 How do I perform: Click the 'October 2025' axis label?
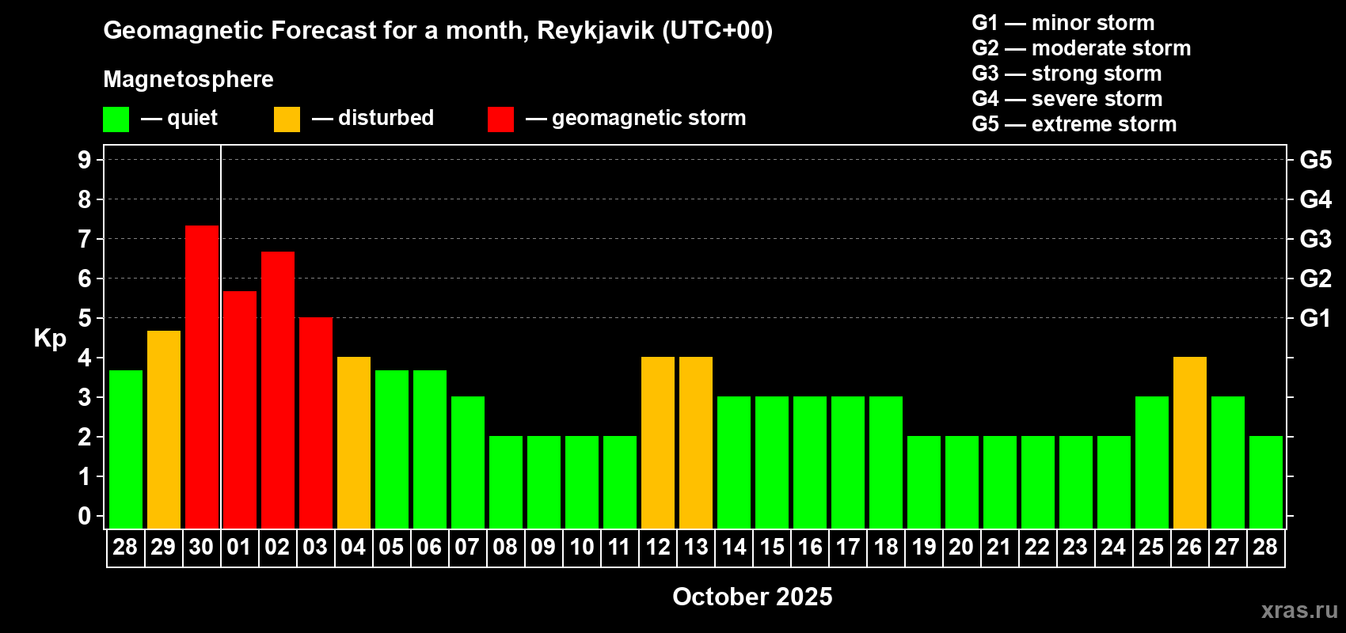752,597
